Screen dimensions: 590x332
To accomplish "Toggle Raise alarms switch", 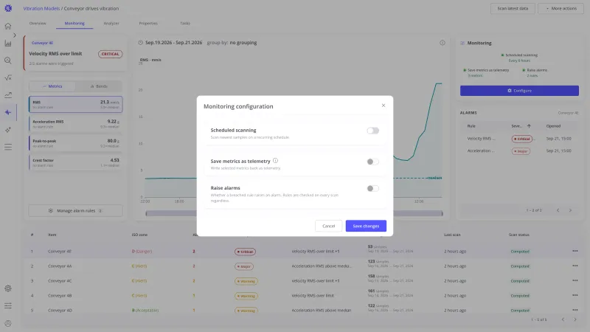I will point(373,188).
